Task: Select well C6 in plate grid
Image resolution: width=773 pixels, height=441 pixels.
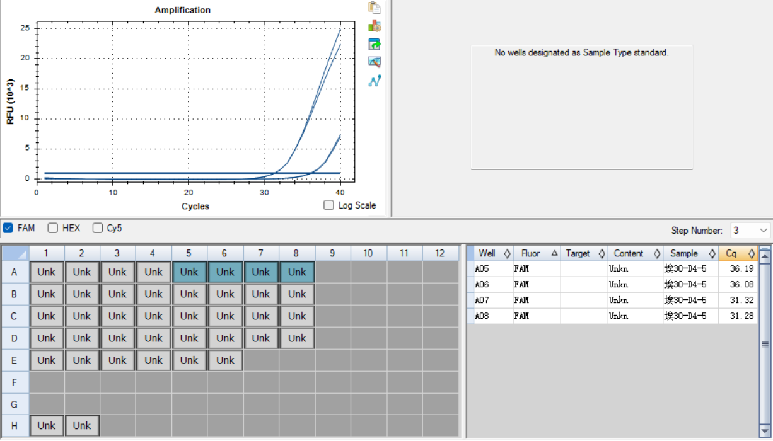Action: pos(225,316)
